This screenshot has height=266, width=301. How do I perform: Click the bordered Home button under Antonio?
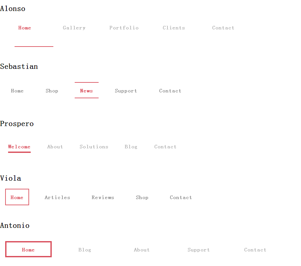tap(28, 249)
